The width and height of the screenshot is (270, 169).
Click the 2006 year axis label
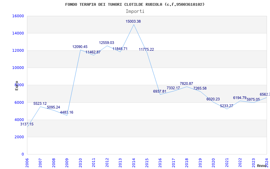pyautogui.click(x=27, y=163)
